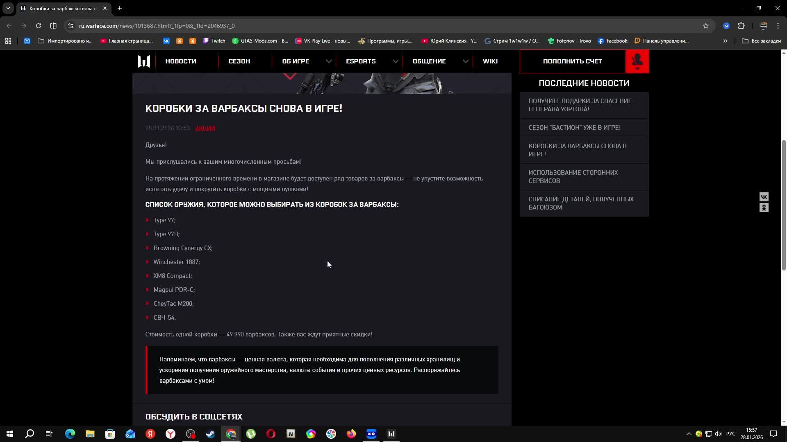Show hidden bookmarks via the double chevron
Viewport: 787px width, 442px height.
tap(725, 41)
